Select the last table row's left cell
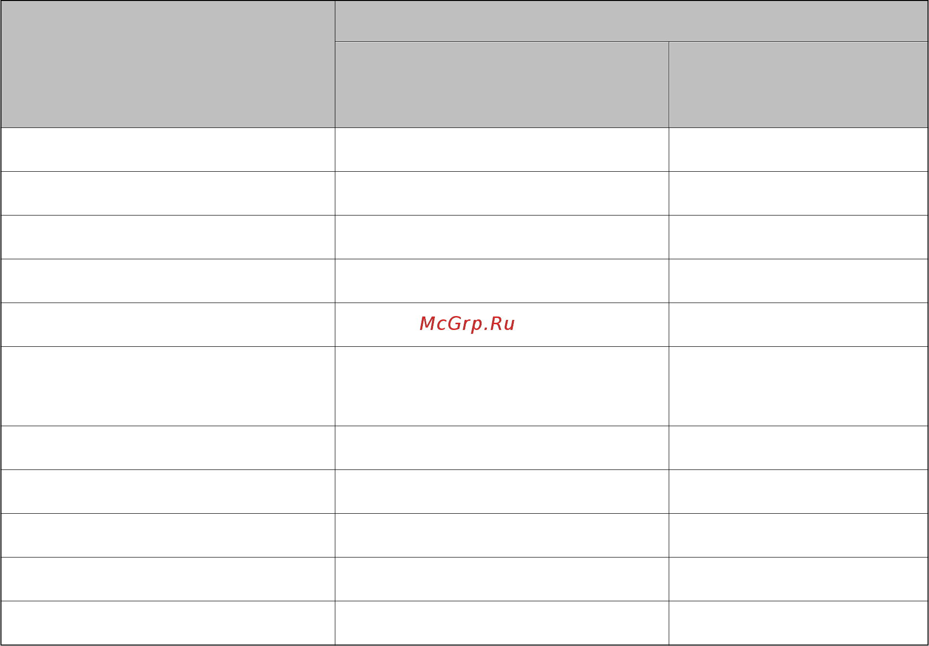Image resolution: width=929 pixels, height=646 pixels. tap(168, 623)
